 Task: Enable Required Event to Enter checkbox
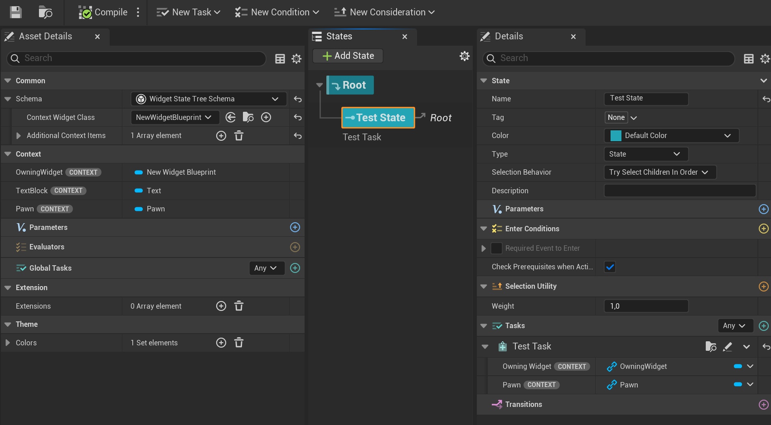[x=496, y=249]
